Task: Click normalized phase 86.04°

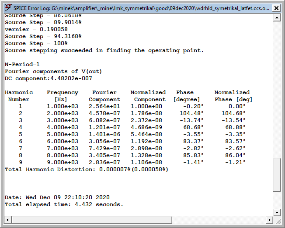Action: [x=235, y=155]
